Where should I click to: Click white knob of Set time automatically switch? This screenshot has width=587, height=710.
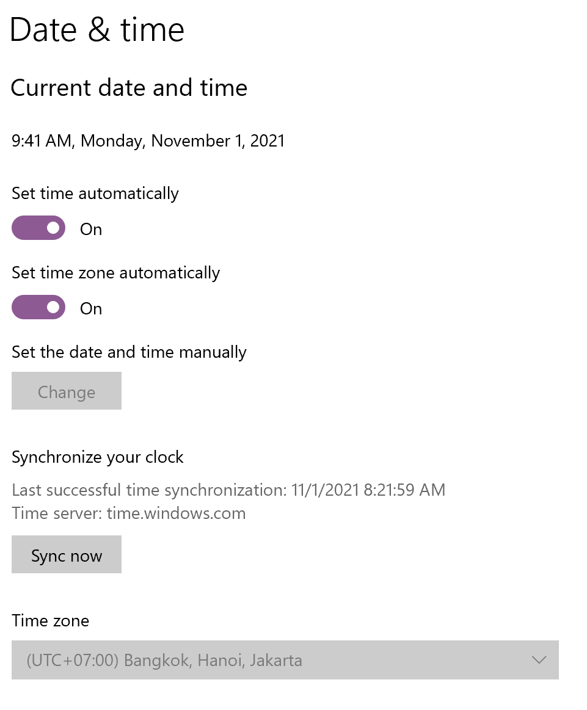tap(53, 228)
